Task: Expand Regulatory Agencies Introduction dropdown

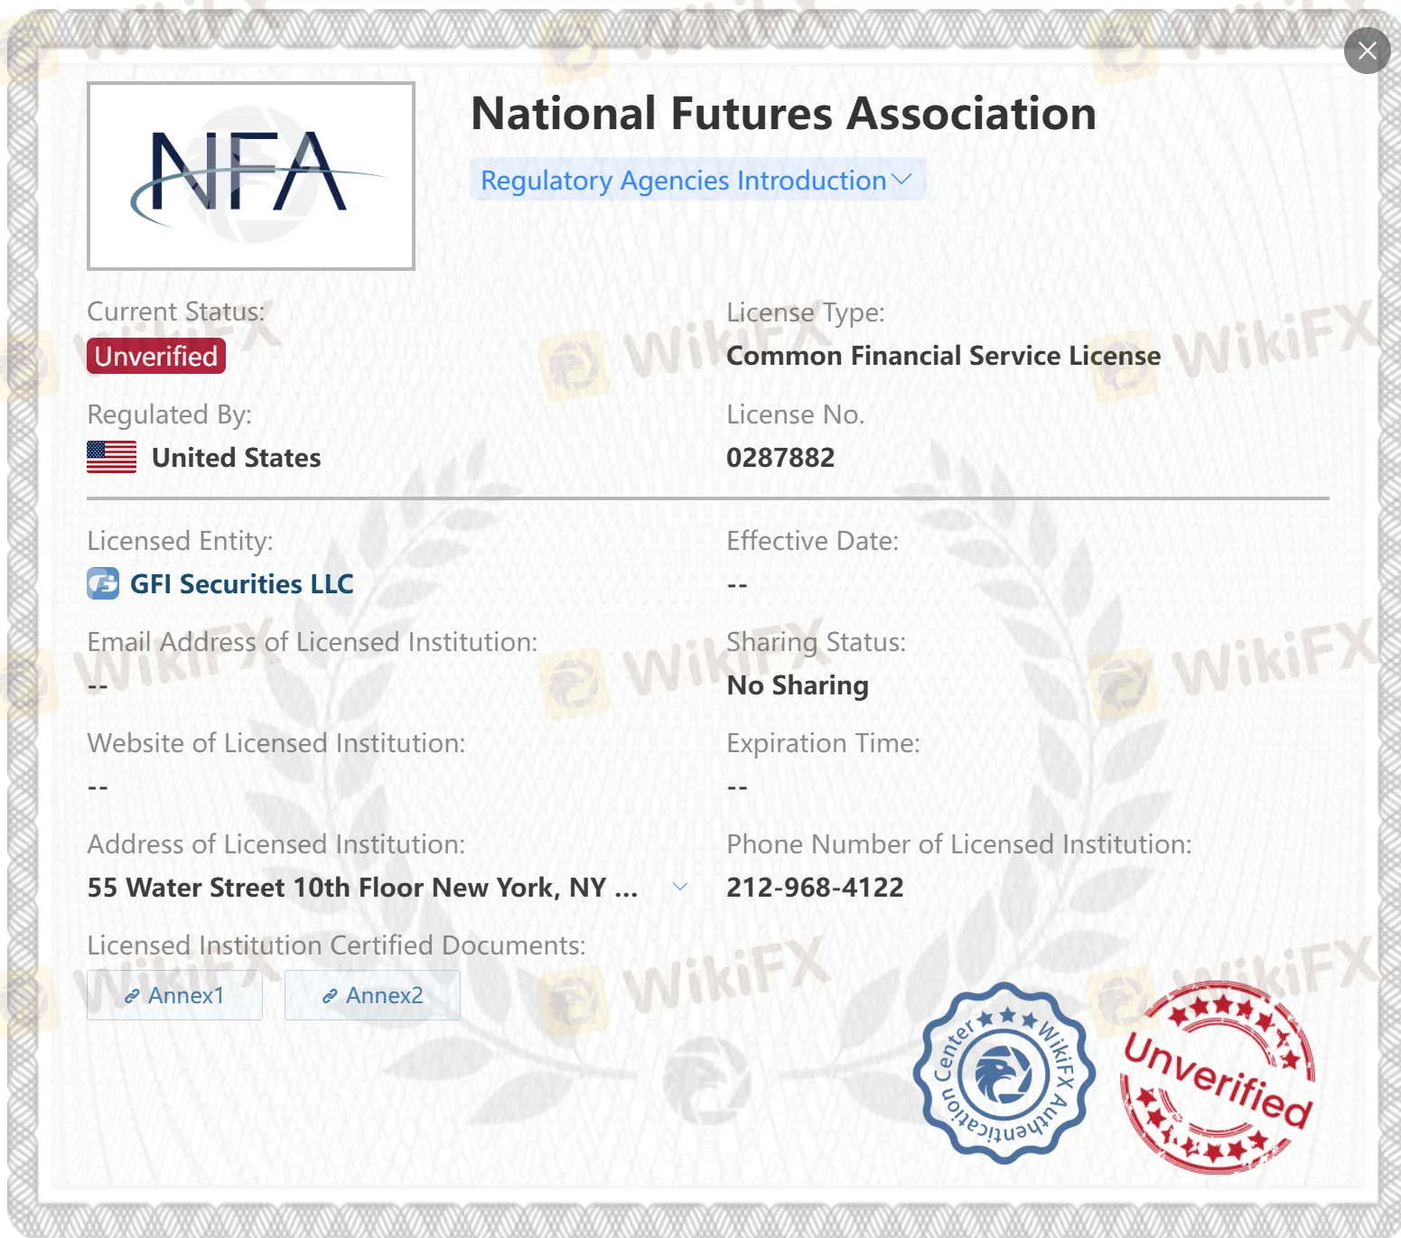Action: (697, 180)
